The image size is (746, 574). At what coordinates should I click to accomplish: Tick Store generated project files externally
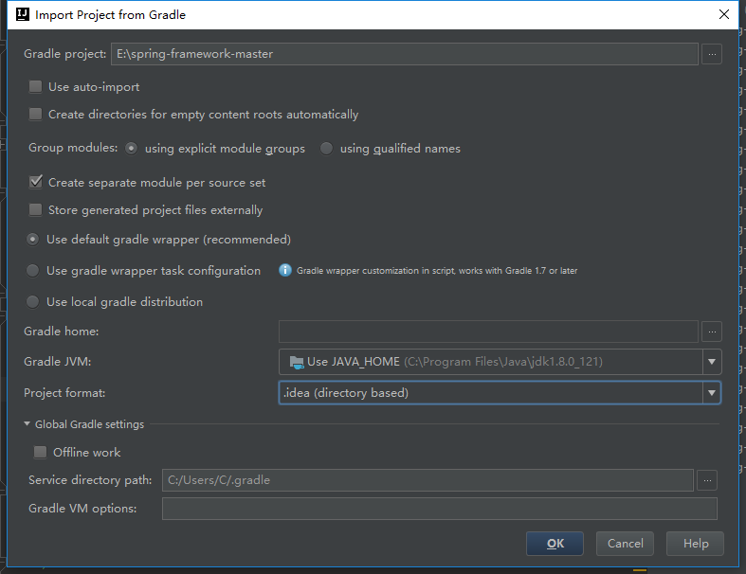coord(36,209)
